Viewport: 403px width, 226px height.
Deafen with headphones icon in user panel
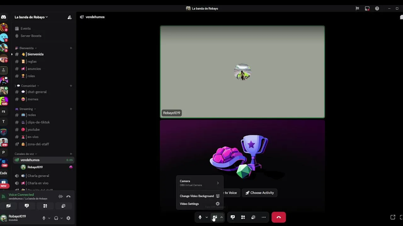56,218
